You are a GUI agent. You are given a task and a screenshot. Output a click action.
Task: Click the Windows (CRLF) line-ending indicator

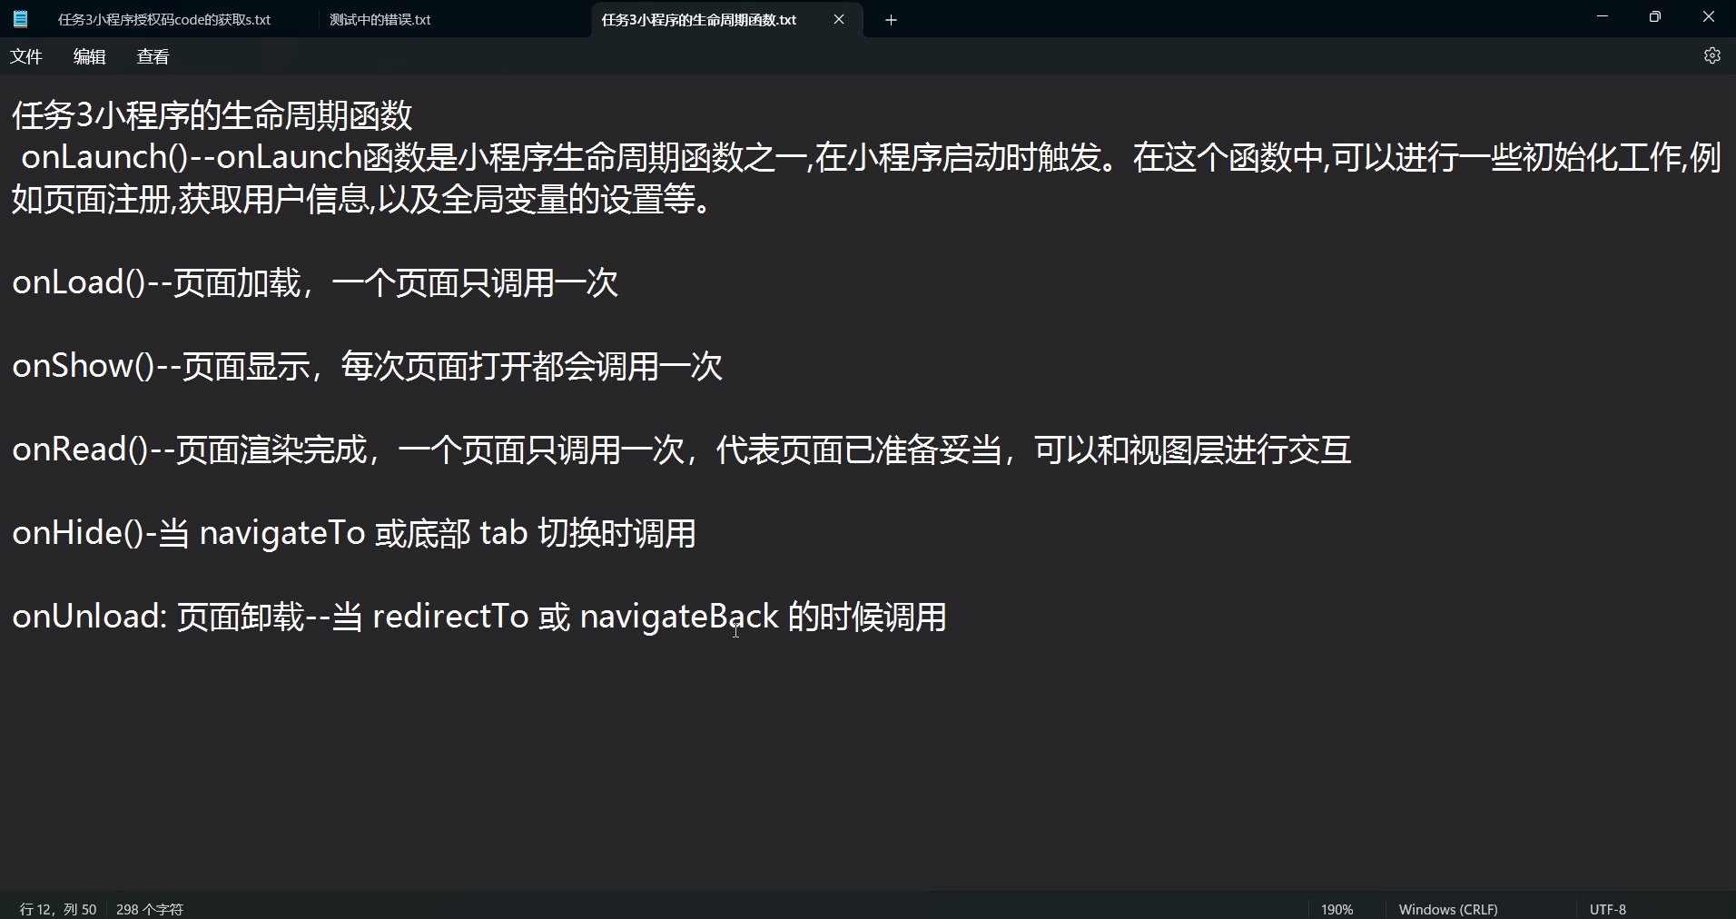point(1447,908)
